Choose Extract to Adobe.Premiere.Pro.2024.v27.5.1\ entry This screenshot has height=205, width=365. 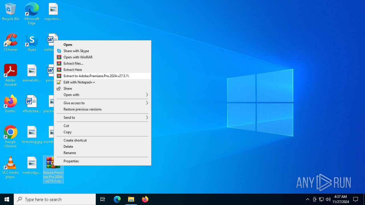coord(102,76)
